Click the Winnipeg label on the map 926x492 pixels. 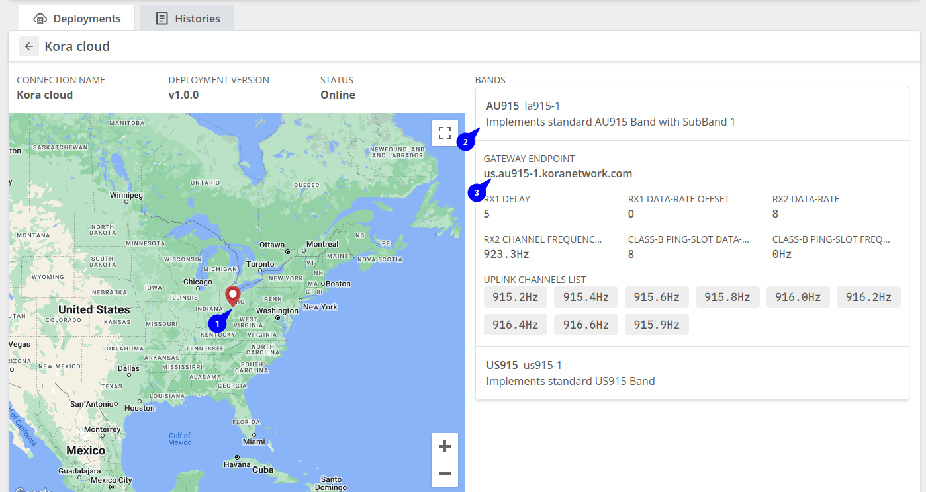click(x=126, y=196)
